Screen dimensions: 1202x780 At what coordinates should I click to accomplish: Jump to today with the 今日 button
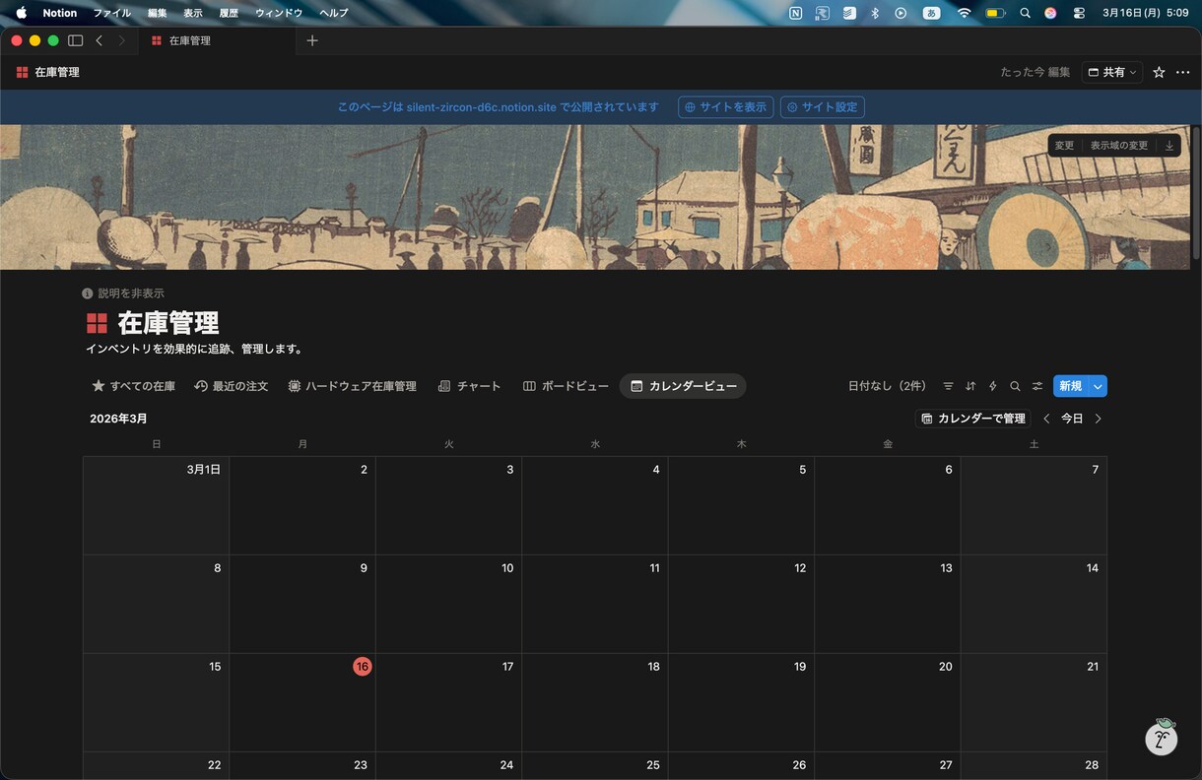click(1072, 419)
